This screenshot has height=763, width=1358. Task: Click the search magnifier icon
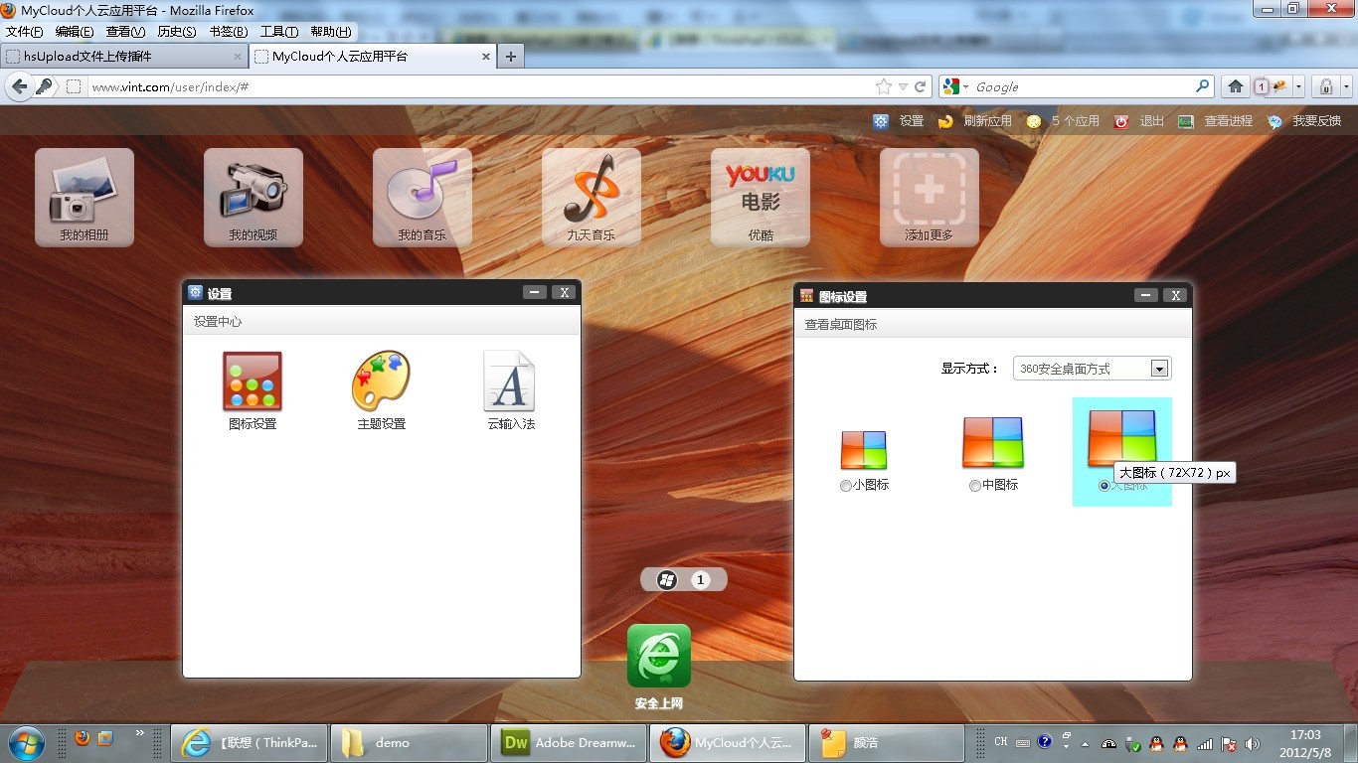click(1202, 87)
